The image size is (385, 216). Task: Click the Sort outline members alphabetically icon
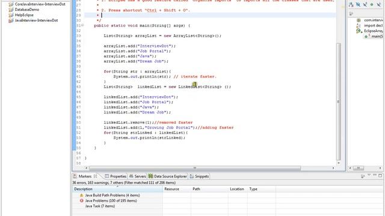351,5
